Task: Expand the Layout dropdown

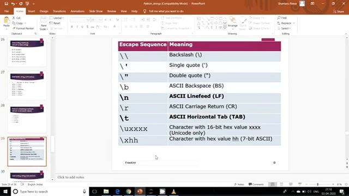Action: tap(57, 18)
